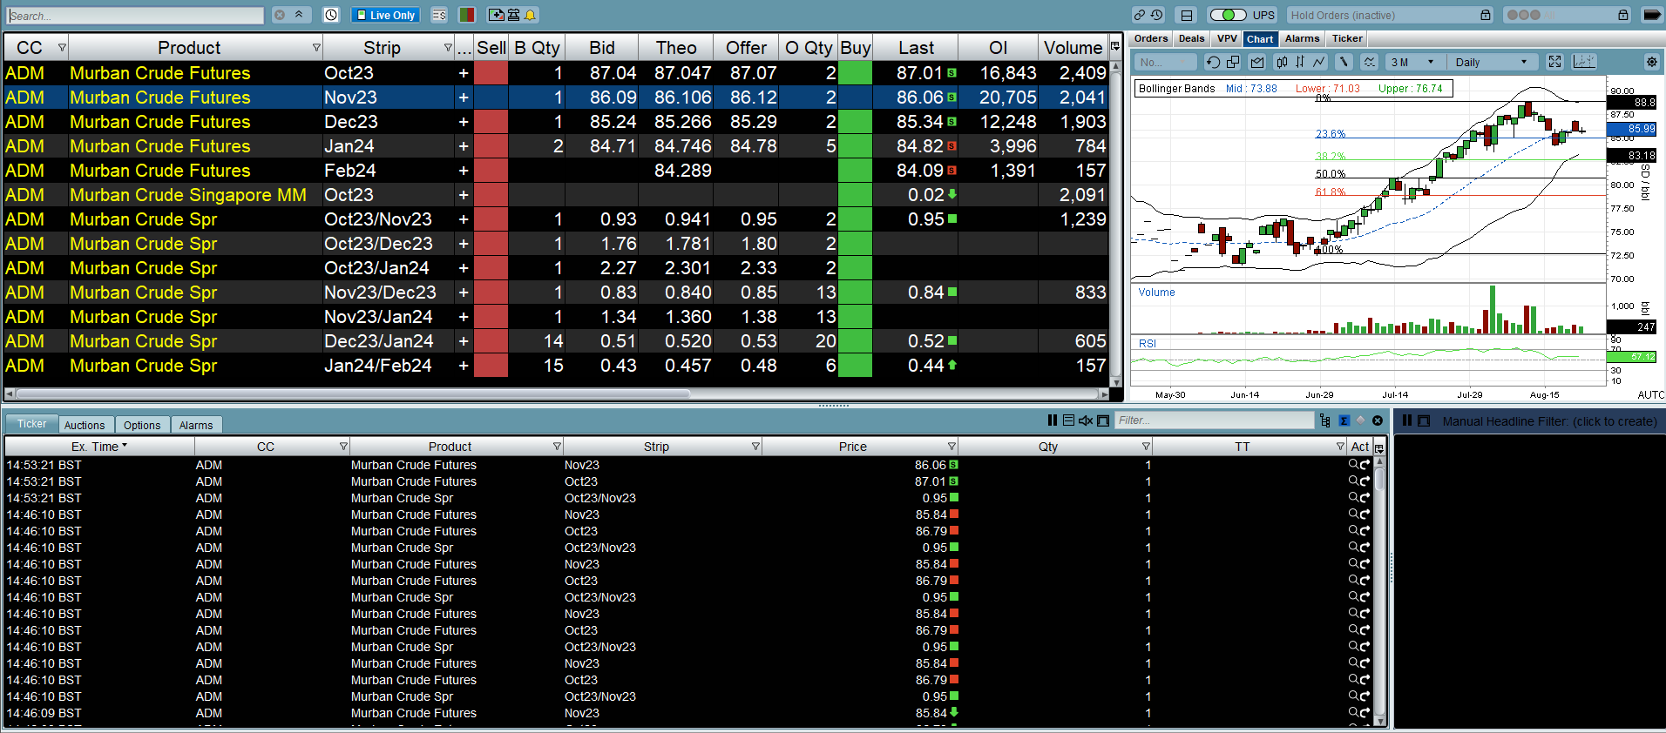Switch to the Deals tab

[x=1191, y=38]
